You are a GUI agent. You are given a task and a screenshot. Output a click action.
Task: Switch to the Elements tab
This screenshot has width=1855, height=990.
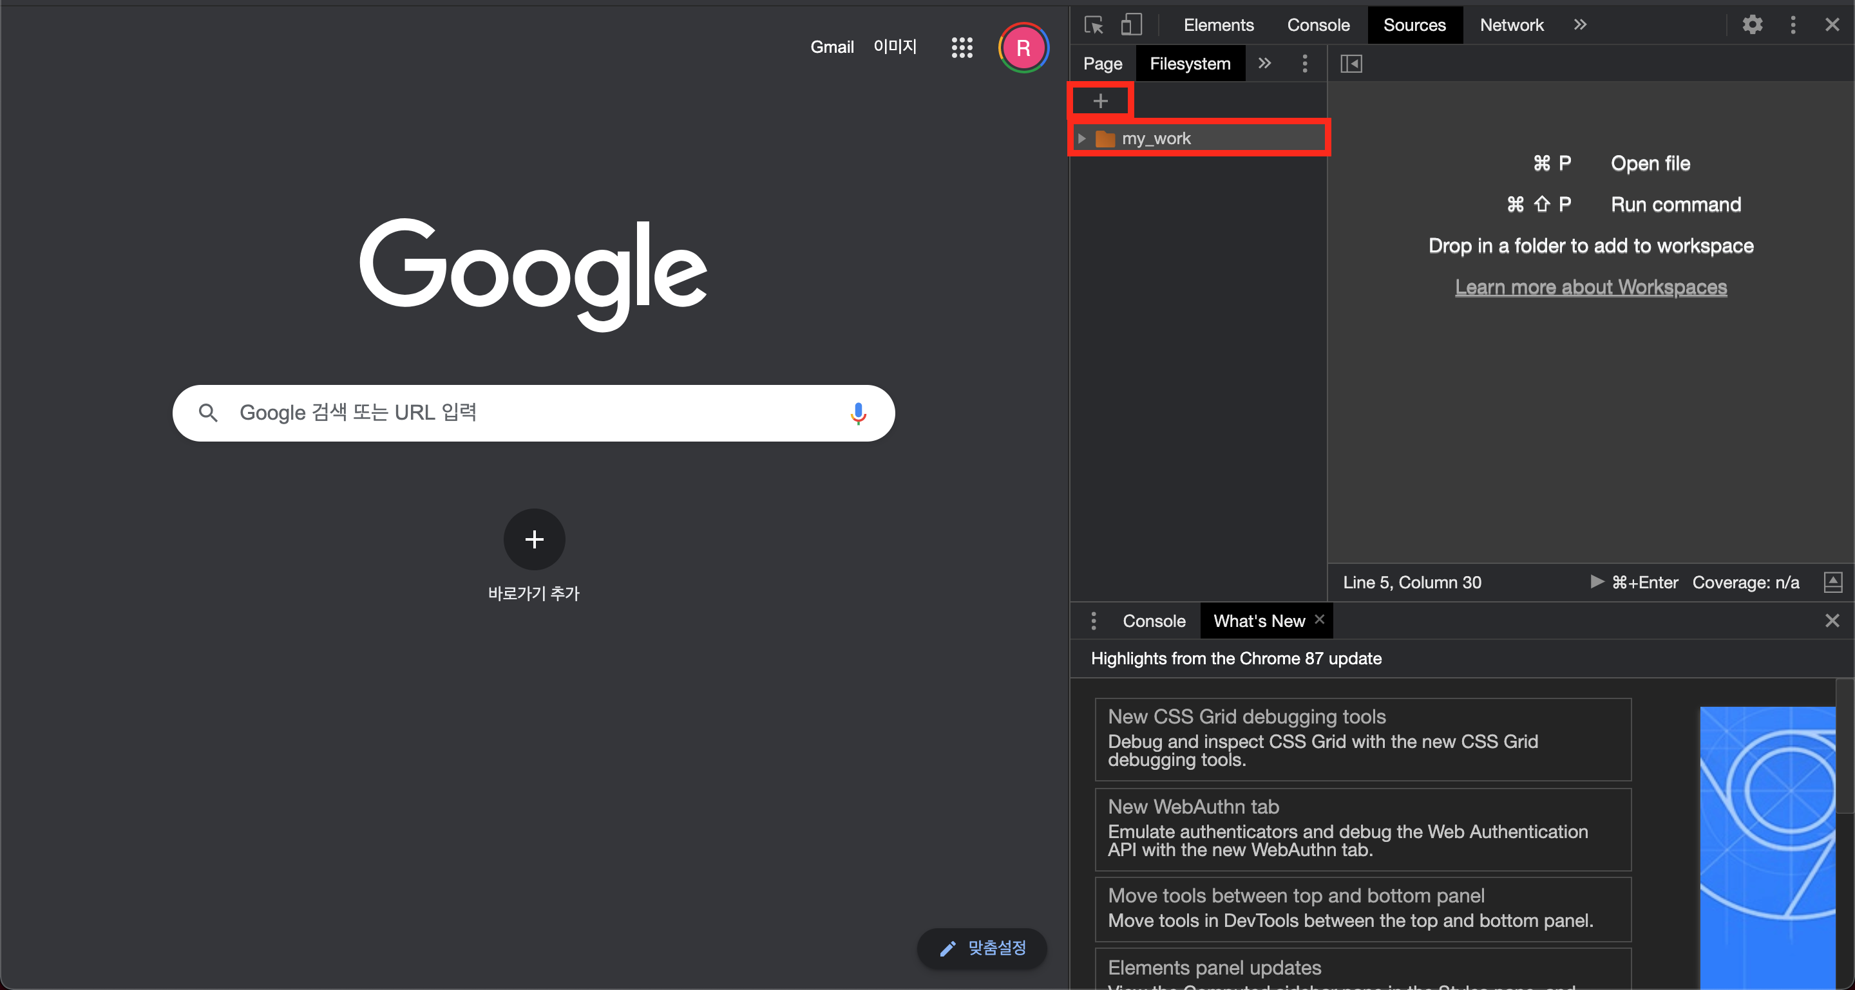click(1219, 25)
